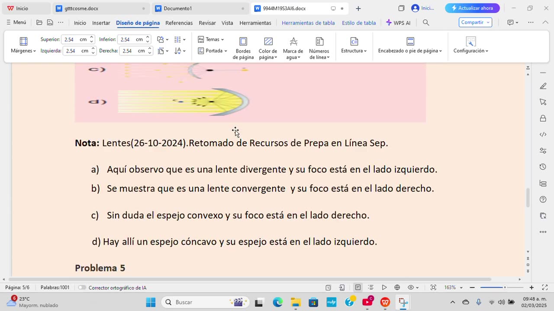554x311 pixels.
Task: Open Microsoft Edge from taskbar
Action: click(277, 302)
